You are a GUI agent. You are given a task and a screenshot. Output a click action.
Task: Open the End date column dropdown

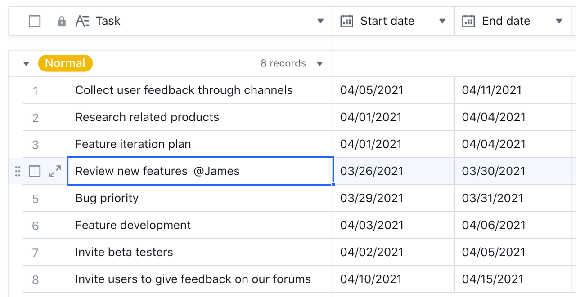pos(559,21)
